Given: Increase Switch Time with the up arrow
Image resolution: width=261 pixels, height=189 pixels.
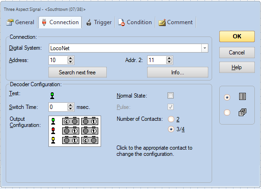Looking at the screenshot, I should 71,105.
